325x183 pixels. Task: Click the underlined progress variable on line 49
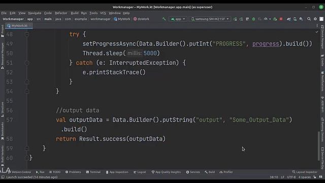pyautogui.click(x=266, y=44)
